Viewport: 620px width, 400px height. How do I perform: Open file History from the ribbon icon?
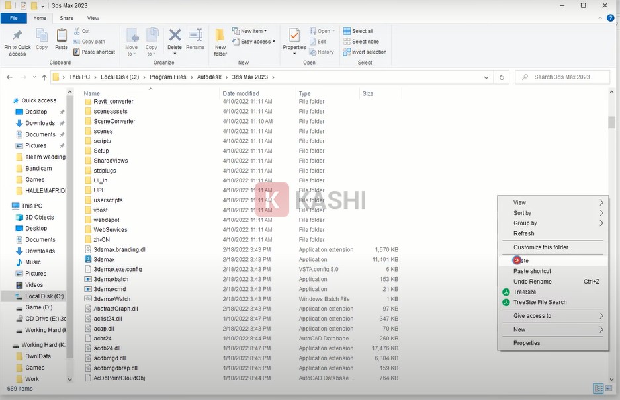pyautogui.click(x=322, y=52)
